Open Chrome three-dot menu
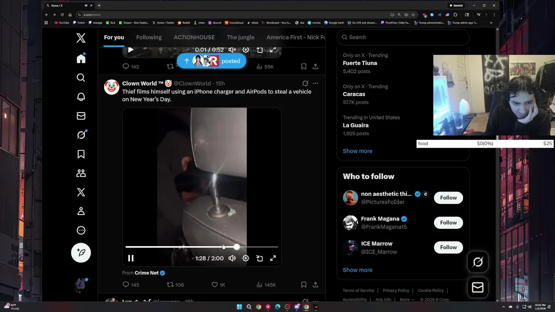This screenshot has height=312, width=555. tap(494, 15)
